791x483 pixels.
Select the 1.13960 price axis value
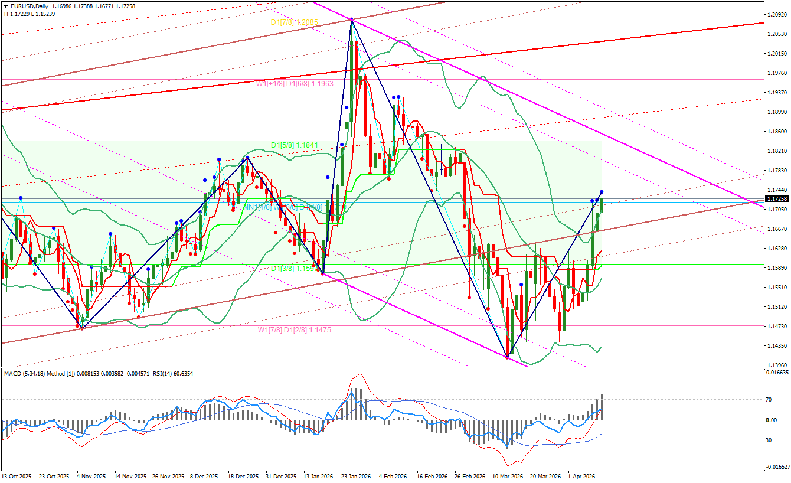tap(776, 365)
